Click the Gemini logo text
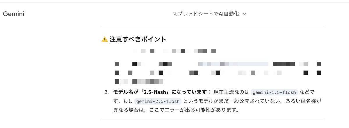The height and width of the screenshot is (128, 349). click(x=13, y=14)
